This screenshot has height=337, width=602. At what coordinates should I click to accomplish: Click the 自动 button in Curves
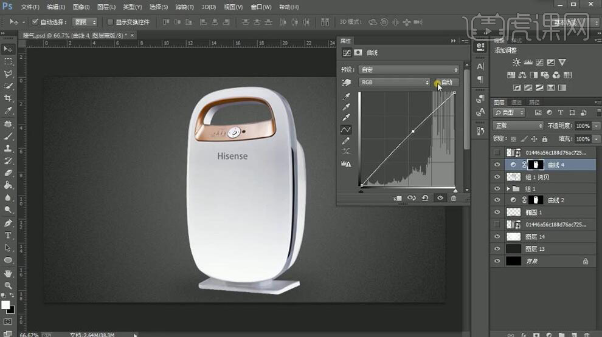pos(447,83)
